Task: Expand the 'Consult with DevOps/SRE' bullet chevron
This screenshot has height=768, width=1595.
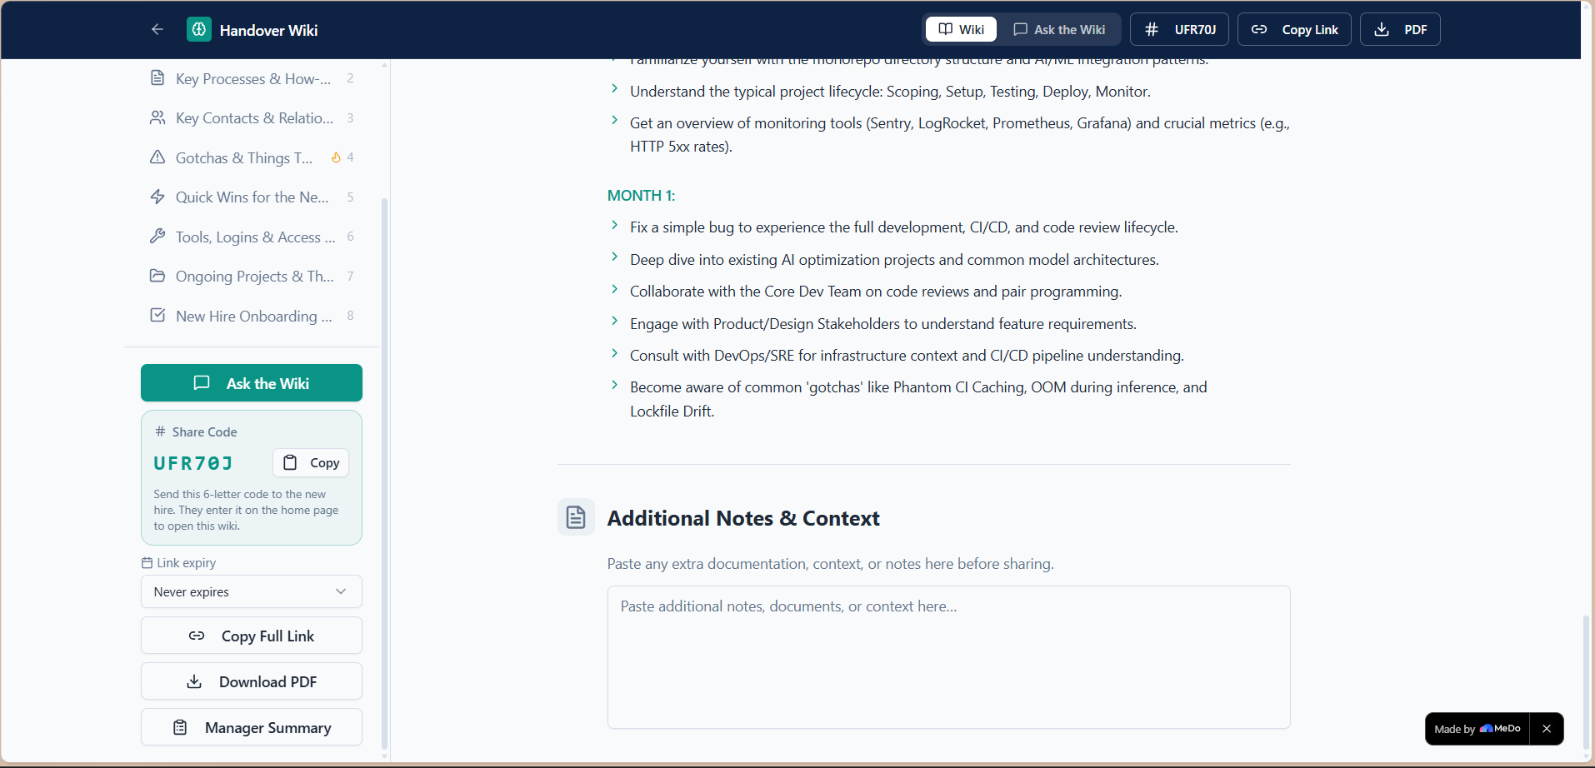Action: pyautogui.click(x=614, y=353)
